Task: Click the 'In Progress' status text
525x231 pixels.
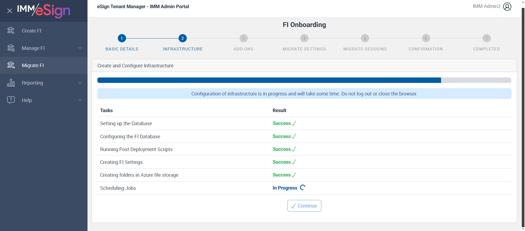Action: (285, 188)
